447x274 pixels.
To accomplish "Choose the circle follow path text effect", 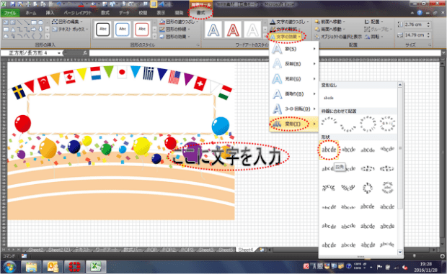I will (x=368, y=124).
